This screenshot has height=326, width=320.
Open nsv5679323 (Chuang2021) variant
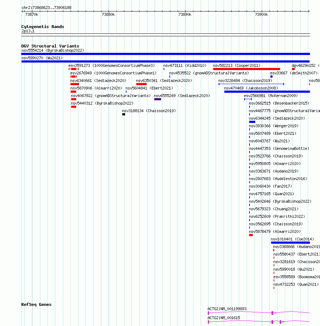pyautogui.click(x=274, y=209)
